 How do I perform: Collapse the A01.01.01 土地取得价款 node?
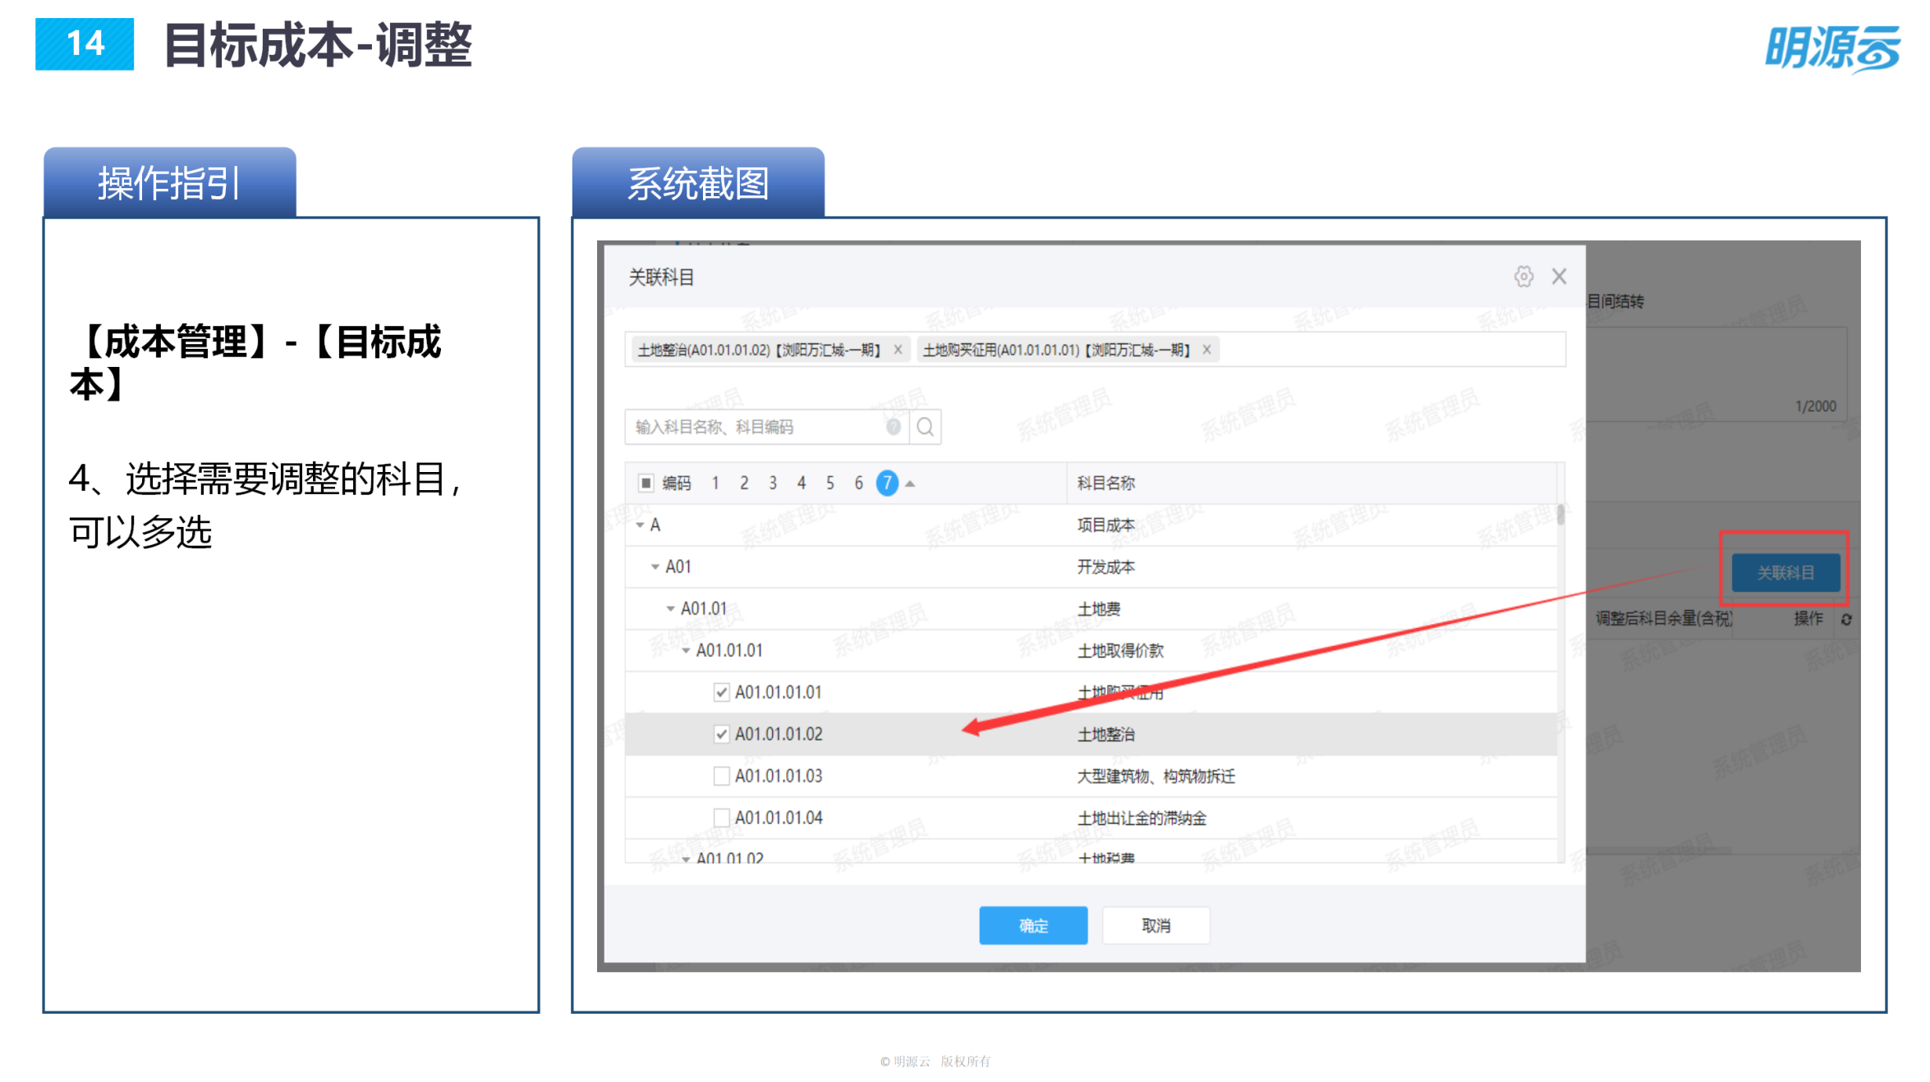click(685, 650)
